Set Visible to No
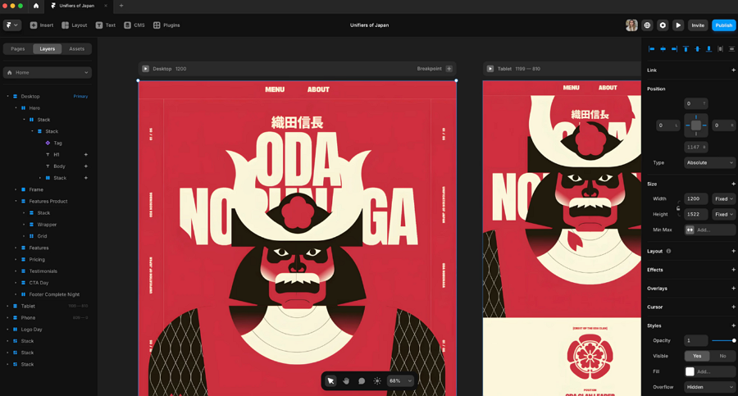Image resolution: width=738 pixels, height=396 pixels. [x=722, y=356]
